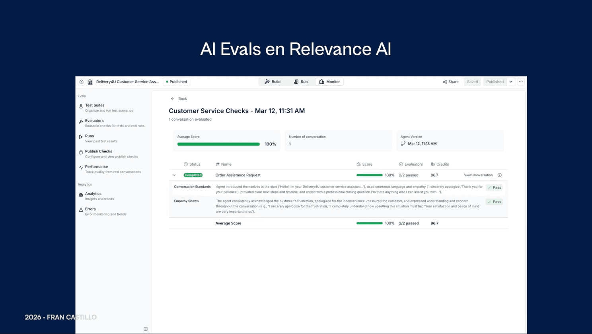The height and width of the screenshot is (334, 592).
Task: Click the Delivery4U agent avatar icon
Action: pos(90,82)
